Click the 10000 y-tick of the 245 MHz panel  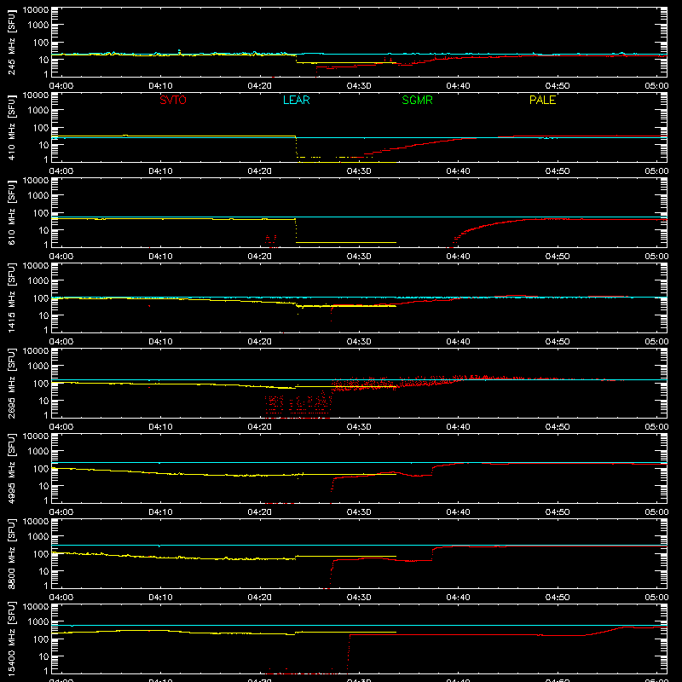[36, 10]
